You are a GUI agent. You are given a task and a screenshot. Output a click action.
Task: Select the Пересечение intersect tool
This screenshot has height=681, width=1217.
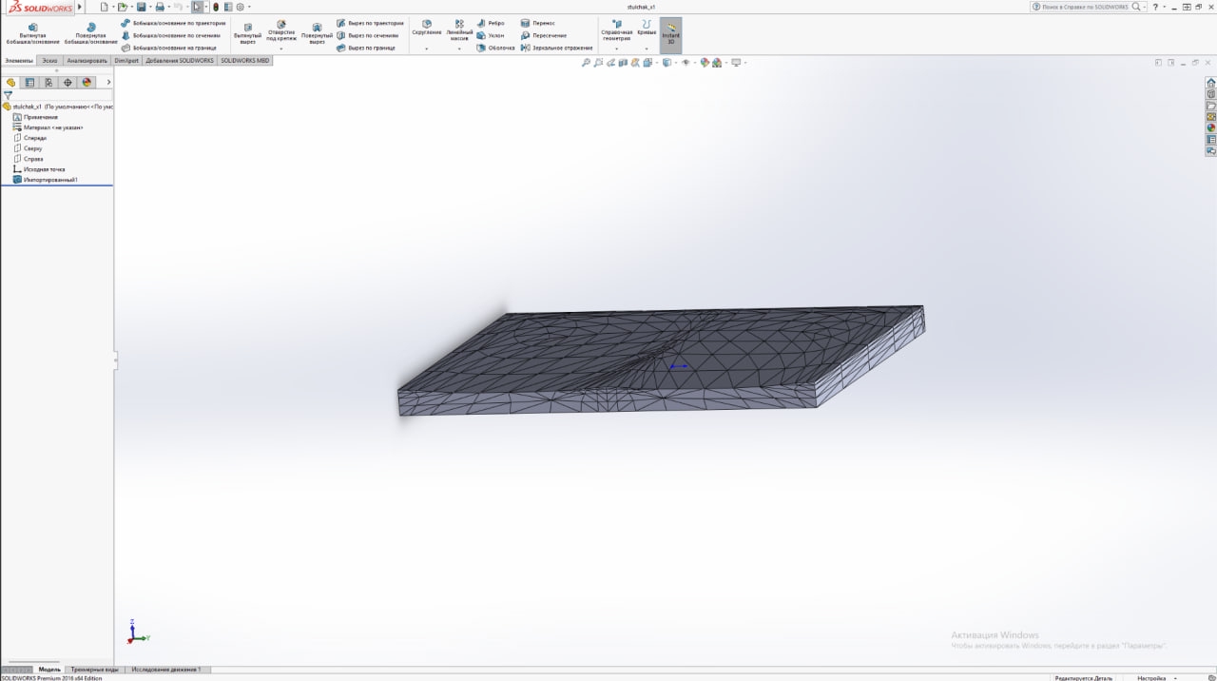544,35
